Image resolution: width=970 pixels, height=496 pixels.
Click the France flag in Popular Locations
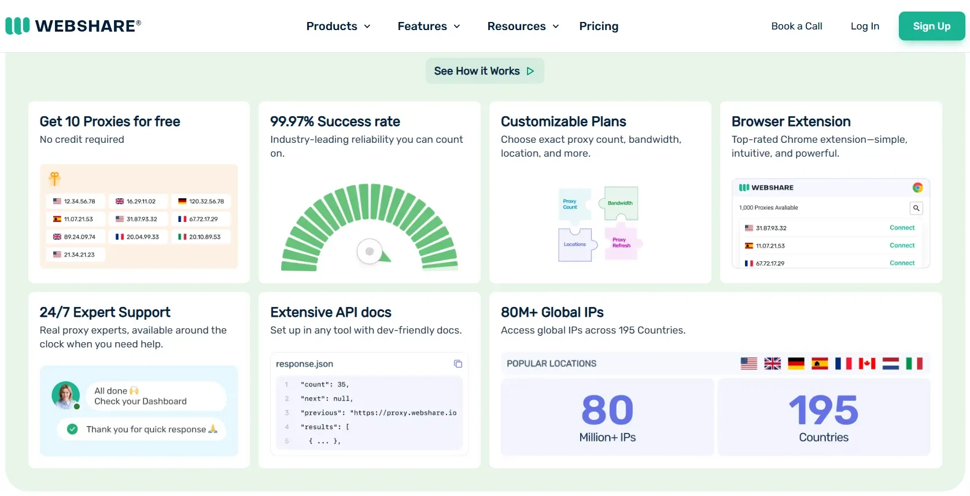coord(843,364)
